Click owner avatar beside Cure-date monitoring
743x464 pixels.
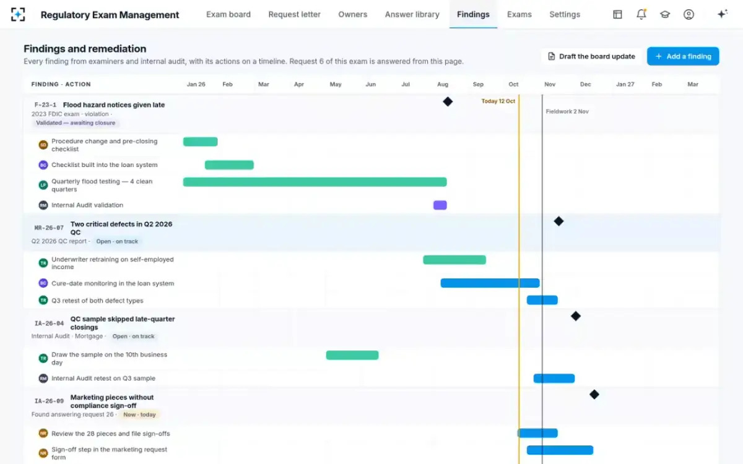43,283
